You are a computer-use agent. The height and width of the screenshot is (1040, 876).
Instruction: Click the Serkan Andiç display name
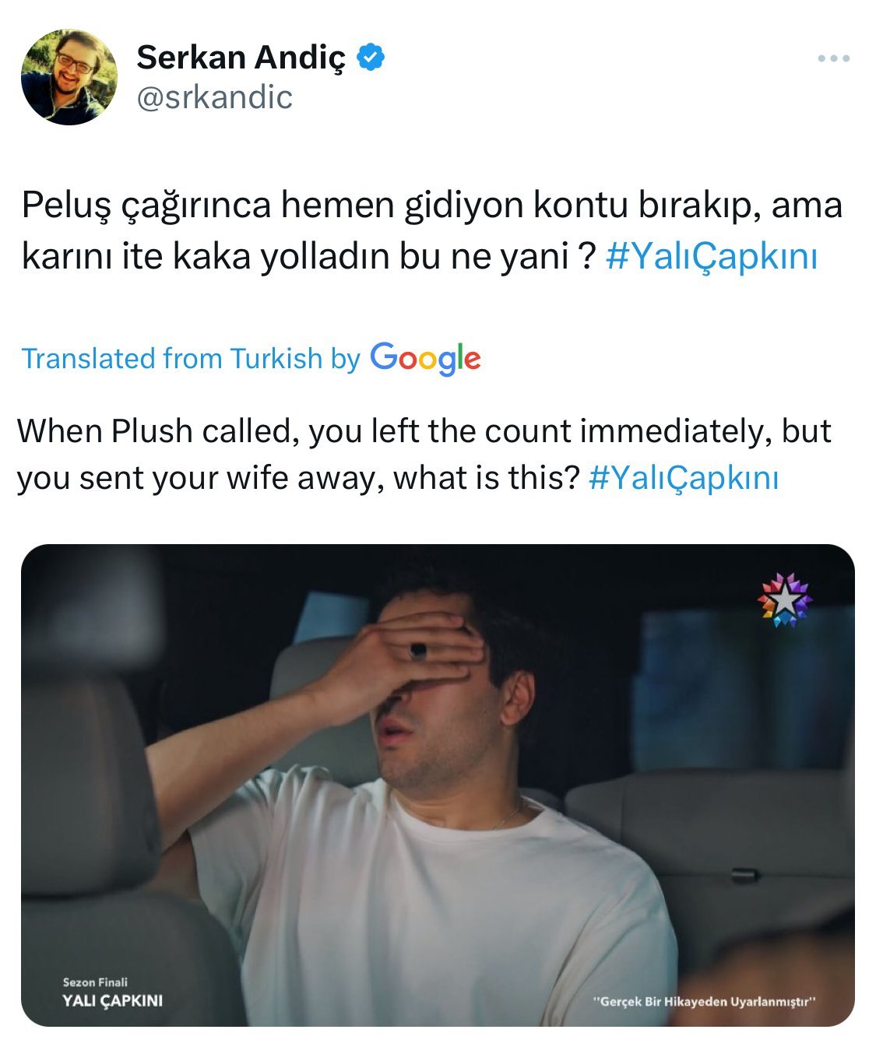pos(241,58)
